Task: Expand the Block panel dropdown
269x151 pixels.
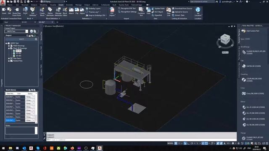Action: point(30,18)
